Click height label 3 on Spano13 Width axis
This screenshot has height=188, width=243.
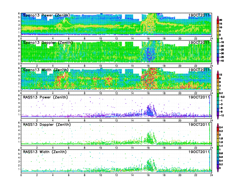[x=19, y=80]
